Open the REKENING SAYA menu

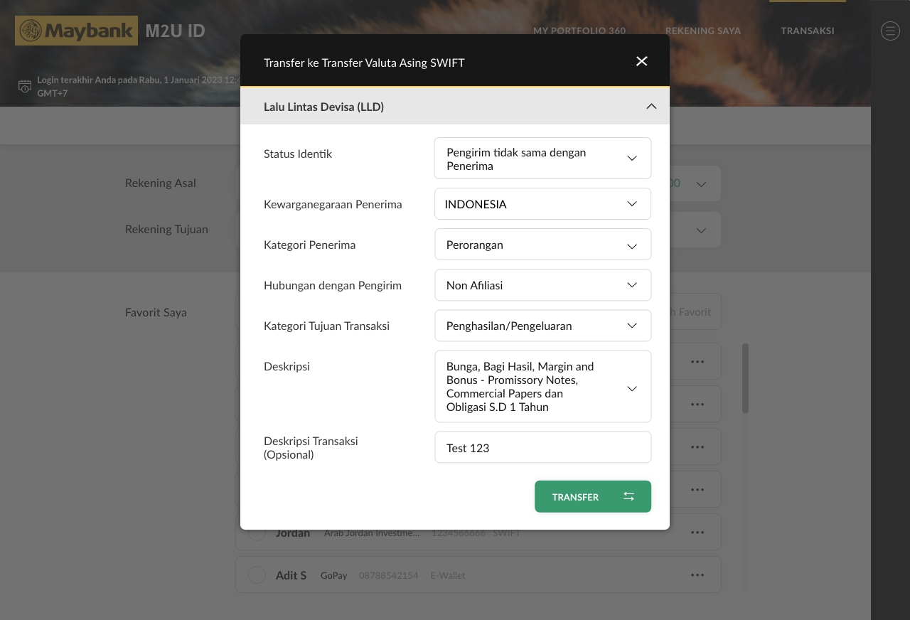tap(702, 31)
